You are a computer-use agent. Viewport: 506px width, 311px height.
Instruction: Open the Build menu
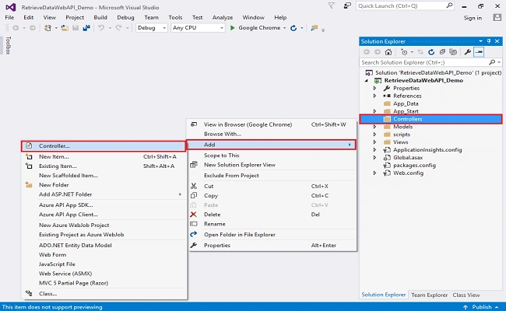point(100,17)
